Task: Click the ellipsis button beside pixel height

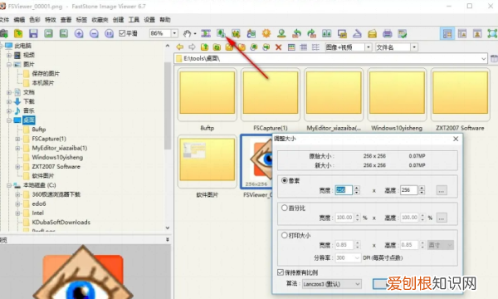Action: (x=442, y=190)
